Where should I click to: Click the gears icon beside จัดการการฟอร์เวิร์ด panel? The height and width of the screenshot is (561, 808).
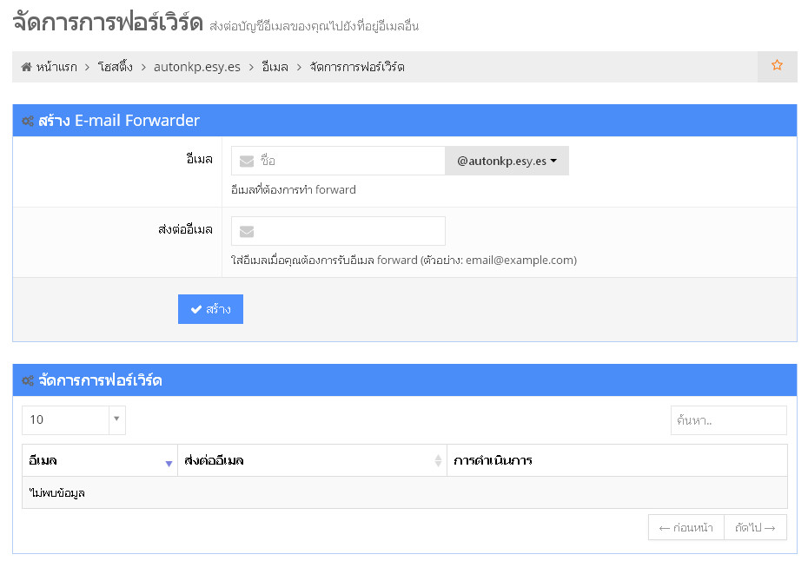(28, 380)
